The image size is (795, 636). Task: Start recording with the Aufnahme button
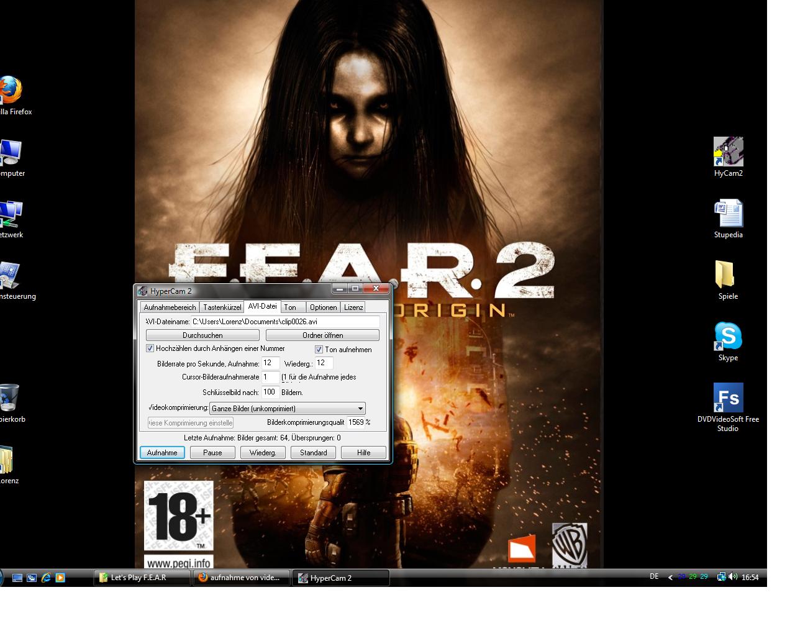[162, 453]
